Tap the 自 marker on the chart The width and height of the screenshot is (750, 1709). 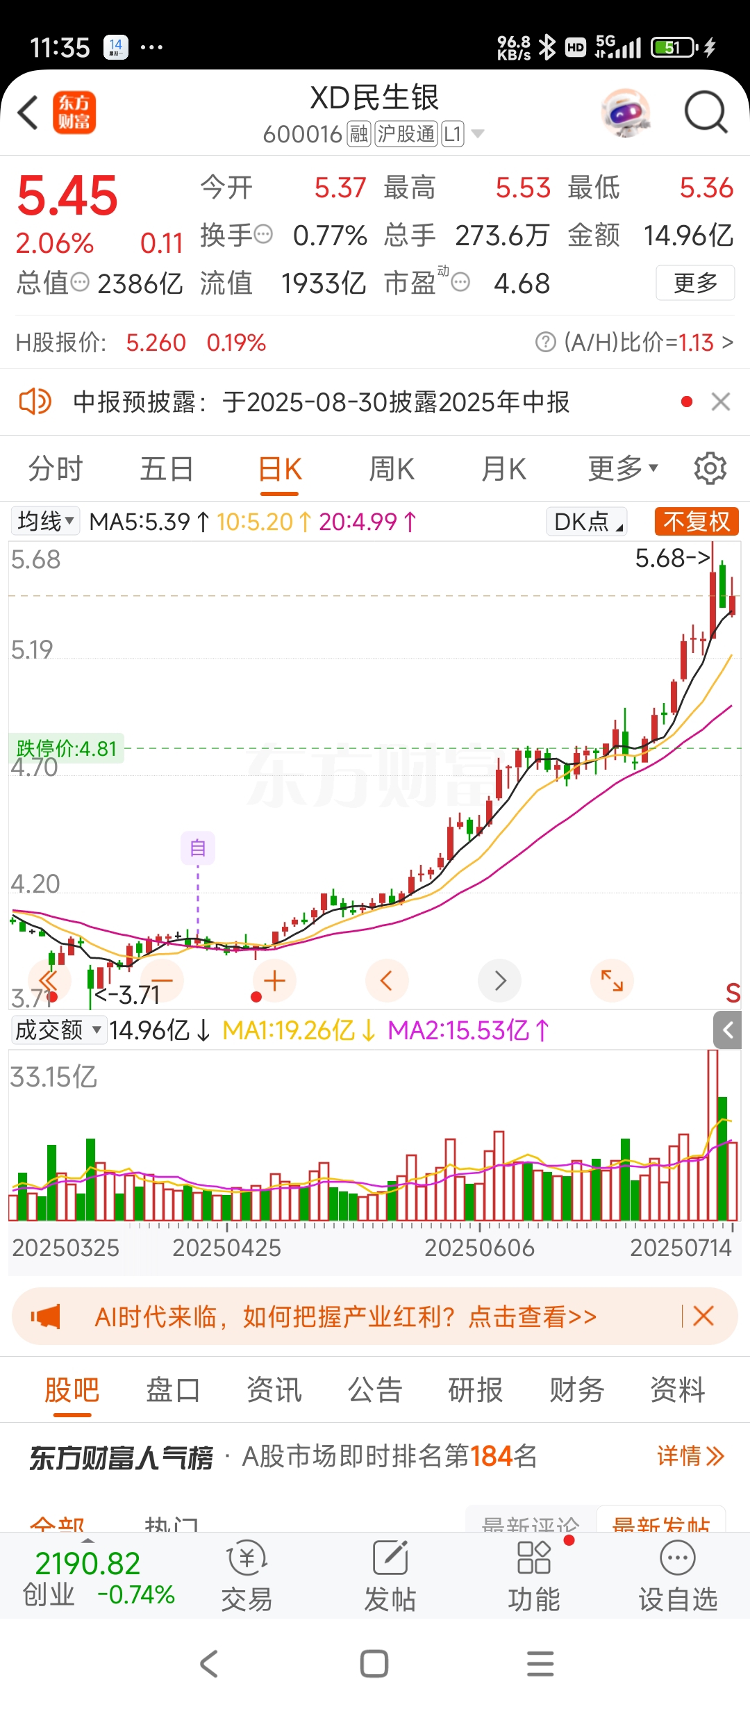click(198, 848)
